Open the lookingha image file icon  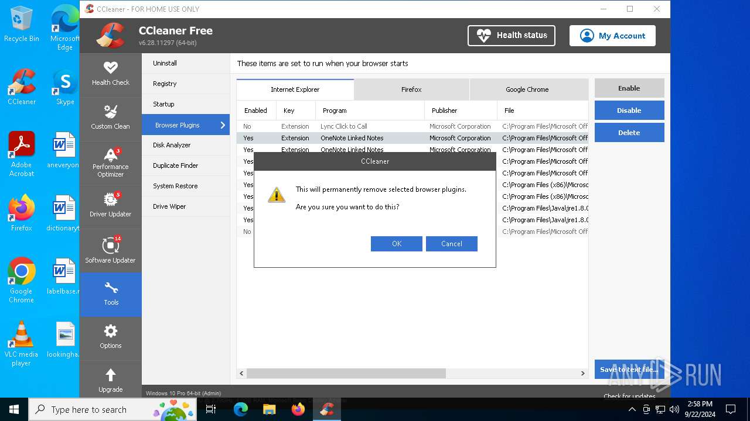(64, 339)
